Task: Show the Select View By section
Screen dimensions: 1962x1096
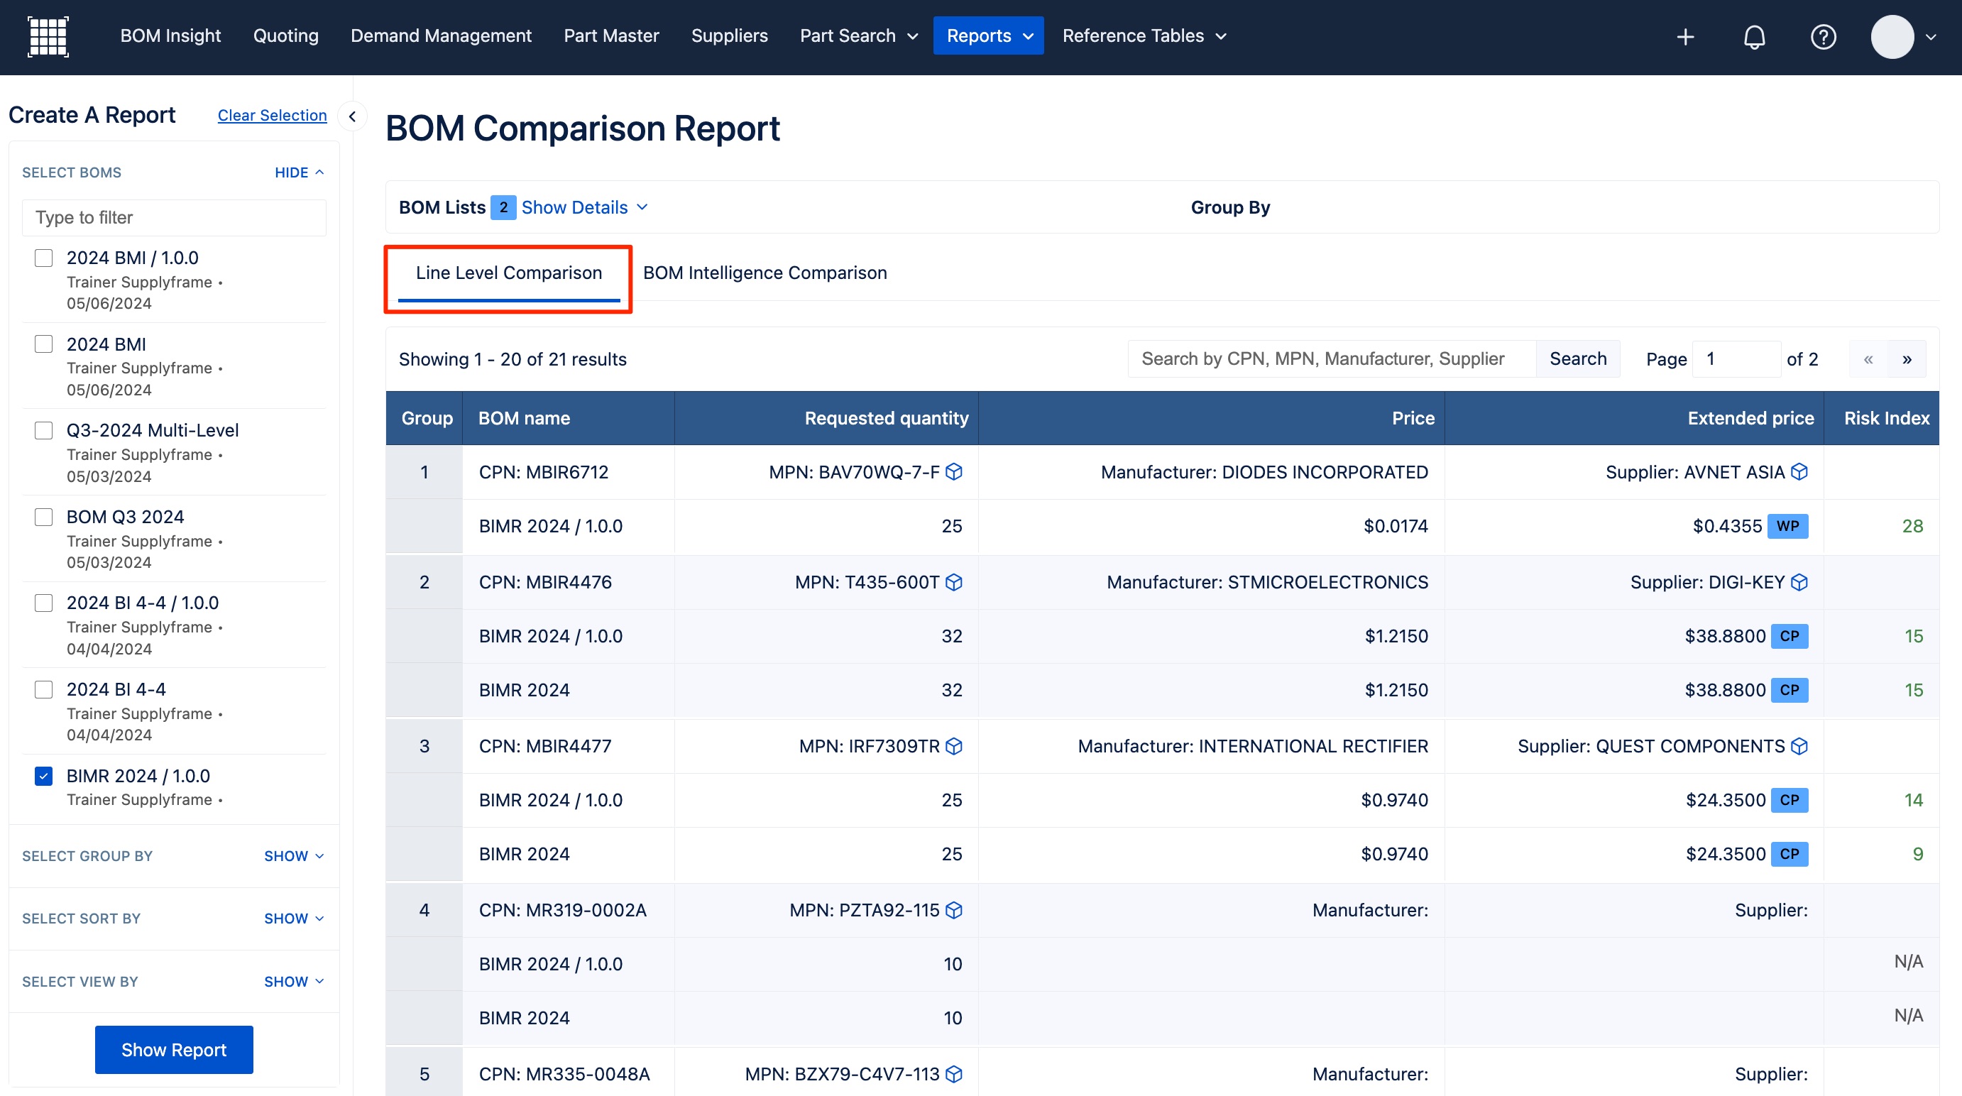Action: (294, 982)
